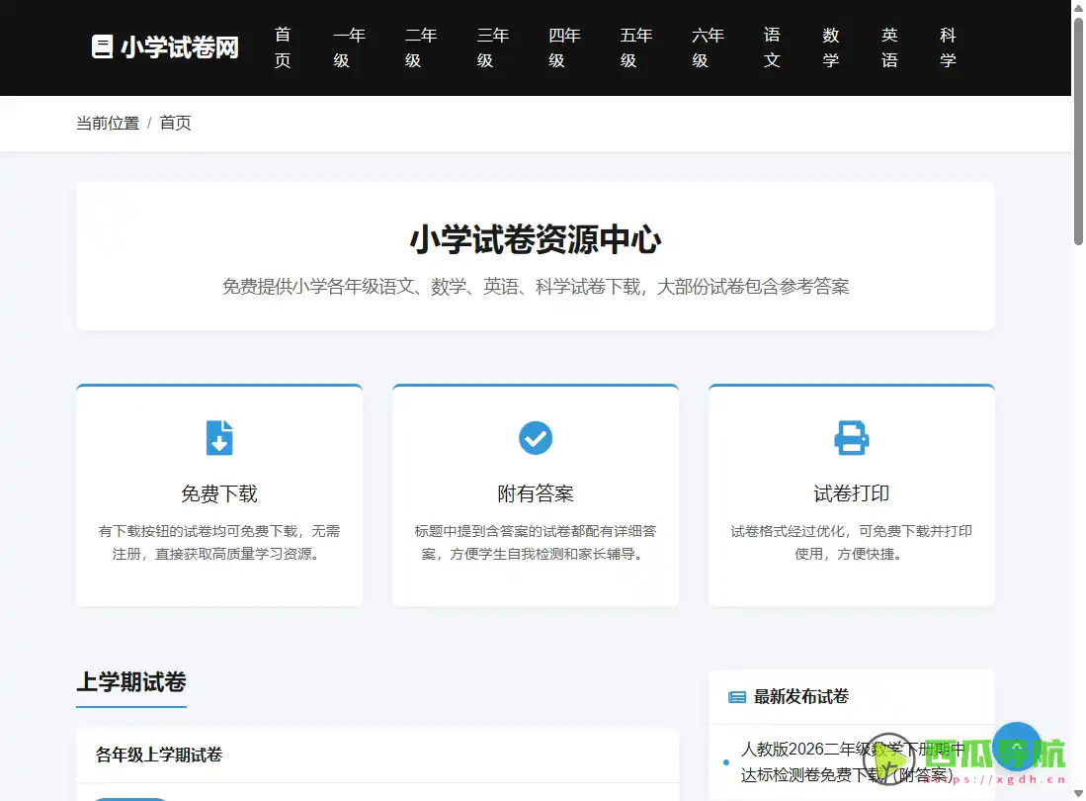Select 英语 in the top navigation
This screenshot has height=801, width=1086.
(x=889, y=46)
